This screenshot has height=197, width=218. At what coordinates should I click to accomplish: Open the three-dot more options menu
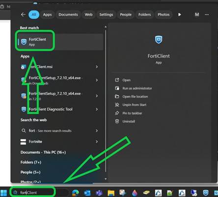click(207, 15)
